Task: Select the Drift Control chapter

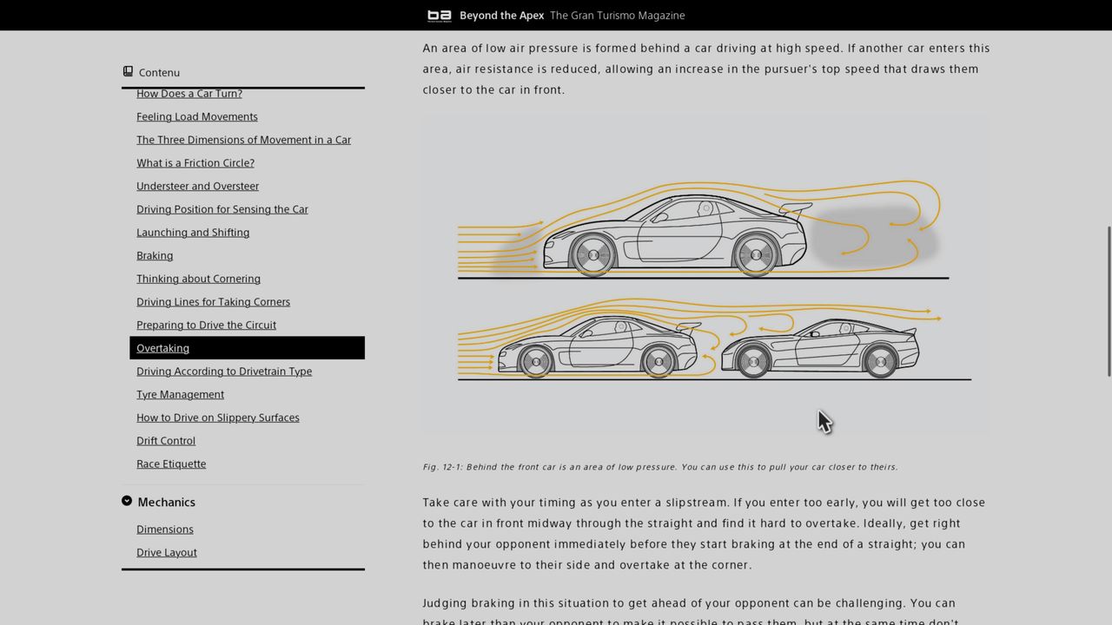Action: [x=166, y=441]
